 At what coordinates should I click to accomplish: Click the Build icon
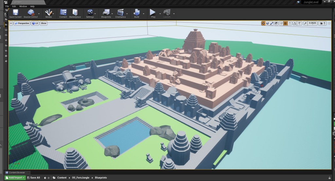tap(136, 13)
